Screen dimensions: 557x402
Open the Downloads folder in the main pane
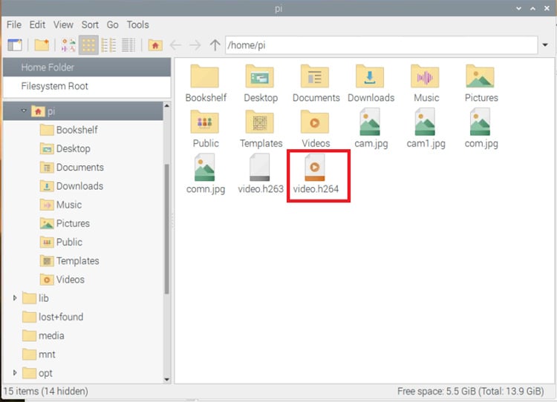(x=371, y=82)
